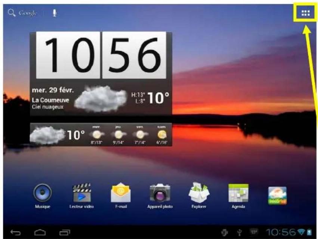Screen dimensions: 318x239
Task: Open the Agenda calendar app
Action: (238, 196)
